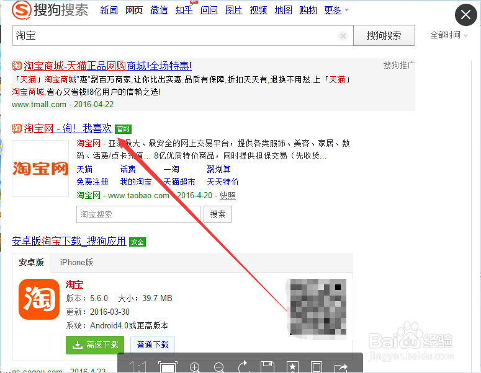This screenshot has width=481, height=373.
Task: Open the 图片 images tab
Action: pos(233,10)
